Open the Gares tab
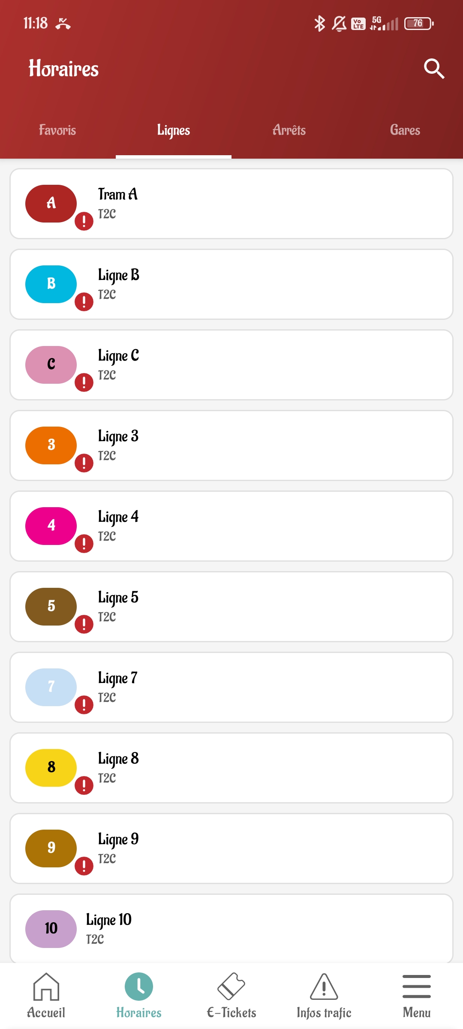Image resolution: width=463 pixels, height=1029 pixels. pyautogui.click(x=405, y=130)
